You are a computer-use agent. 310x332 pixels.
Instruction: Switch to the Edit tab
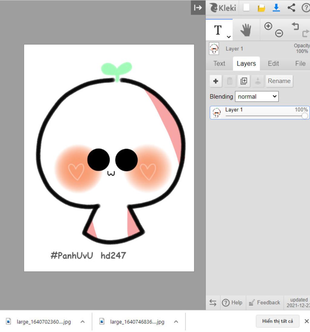point(273,64)
